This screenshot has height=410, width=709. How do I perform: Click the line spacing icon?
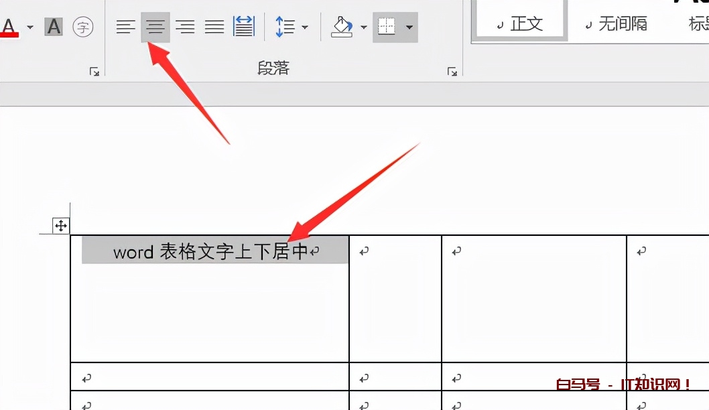coord(285,27)
